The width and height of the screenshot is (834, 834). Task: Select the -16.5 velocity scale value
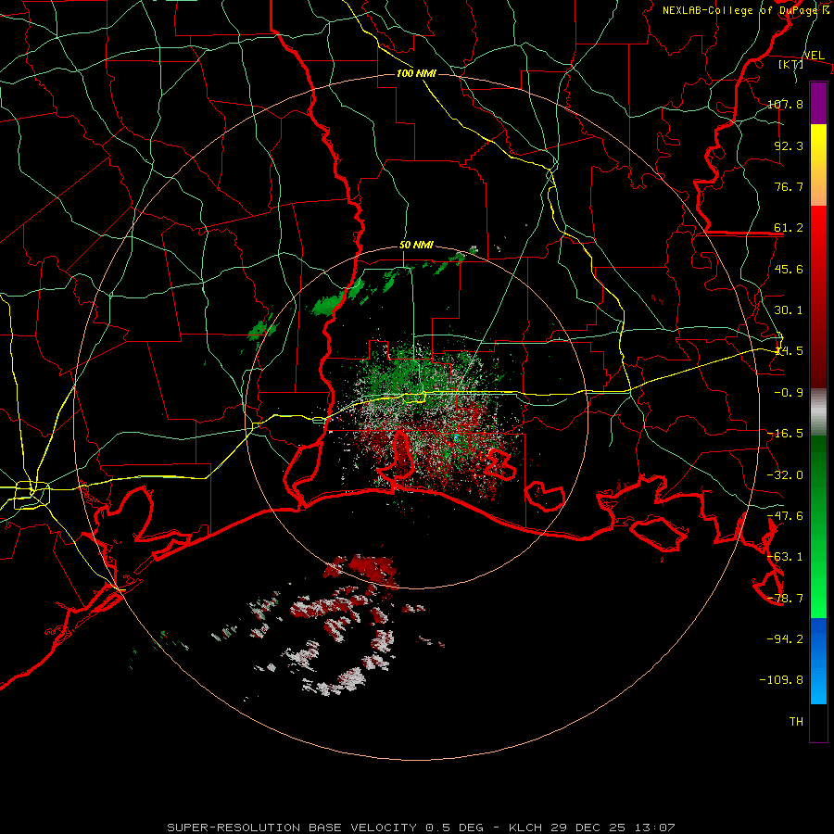click(x=785, y=434)
